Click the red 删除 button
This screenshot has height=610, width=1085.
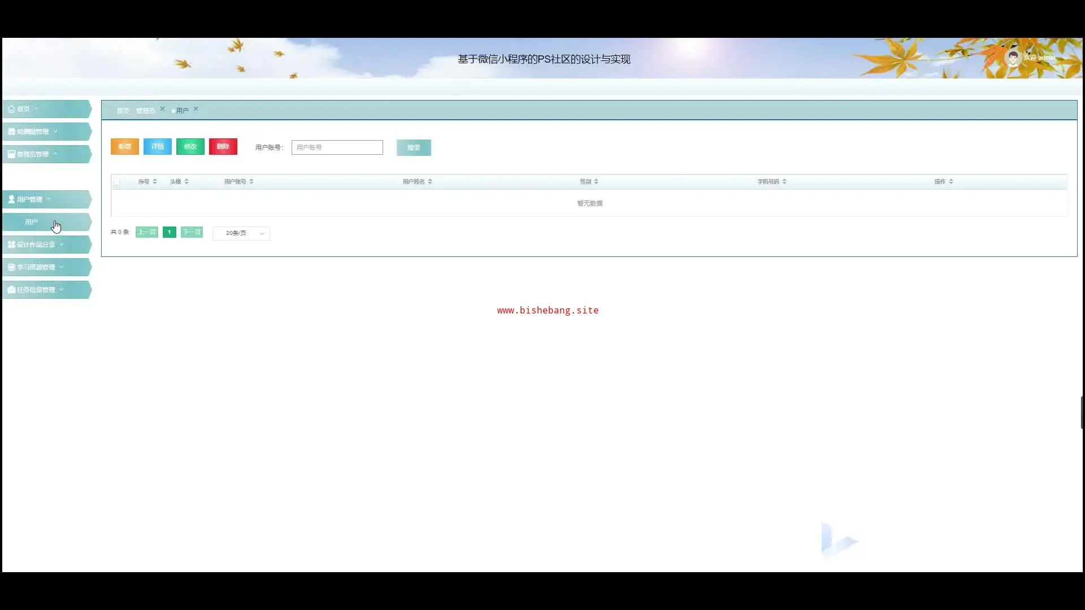click(223, 147)
